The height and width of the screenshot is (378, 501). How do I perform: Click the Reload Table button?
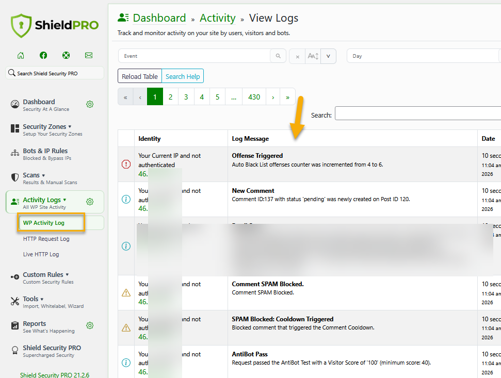(x=140, y=77)
